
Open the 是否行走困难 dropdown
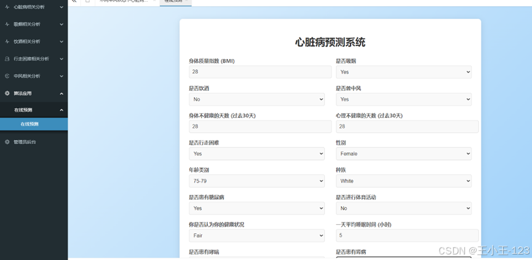[256, 154]
